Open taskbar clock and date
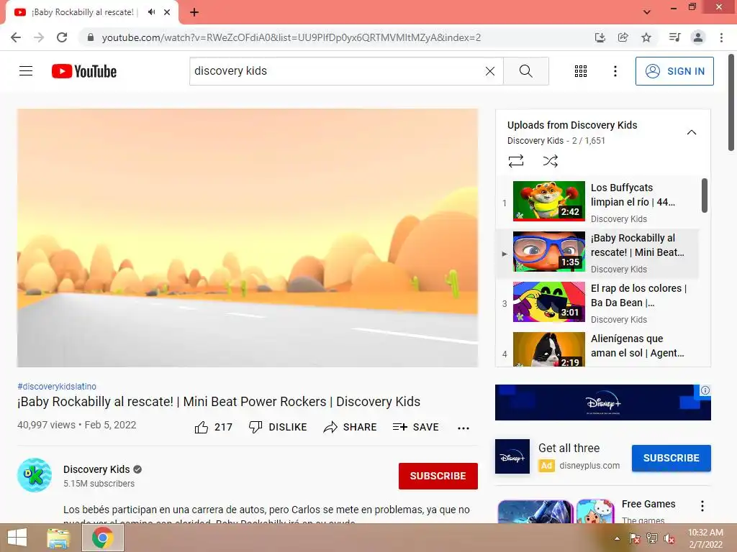Viewport: 737px width, 552px height. (x=705, y=538)
